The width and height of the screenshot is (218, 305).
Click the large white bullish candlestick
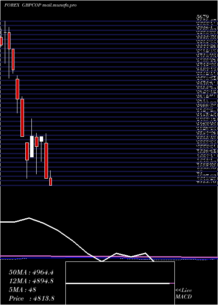[x=32, y=147]
